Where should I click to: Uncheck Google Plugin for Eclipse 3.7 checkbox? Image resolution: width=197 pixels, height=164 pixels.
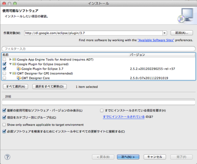pos(4,69)
